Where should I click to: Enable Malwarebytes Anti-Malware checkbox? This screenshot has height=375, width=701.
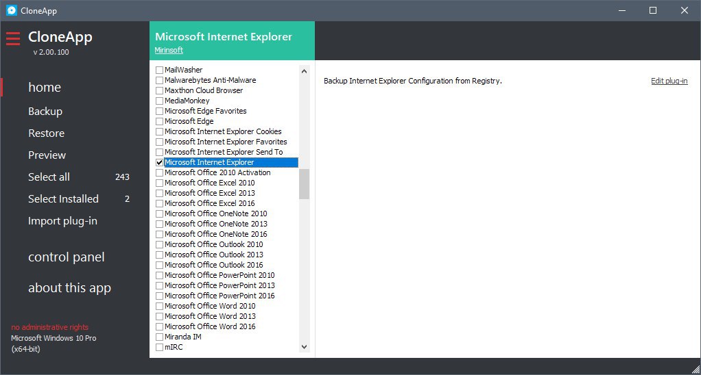click(159, 80)
